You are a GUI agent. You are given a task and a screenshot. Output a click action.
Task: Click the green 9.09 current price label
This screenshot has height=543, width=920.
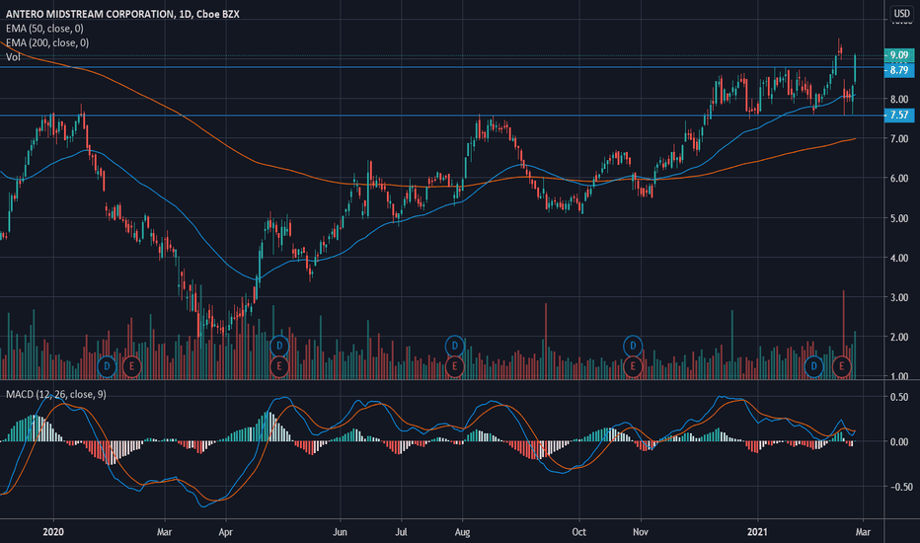click(x=899, y=55)
